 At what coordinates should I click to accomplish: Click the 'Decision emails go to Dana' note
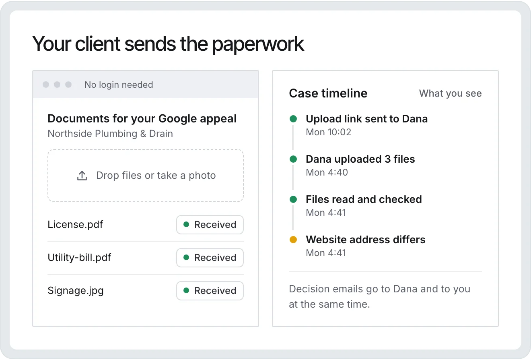pyautogui.click(x=379, y=296)
